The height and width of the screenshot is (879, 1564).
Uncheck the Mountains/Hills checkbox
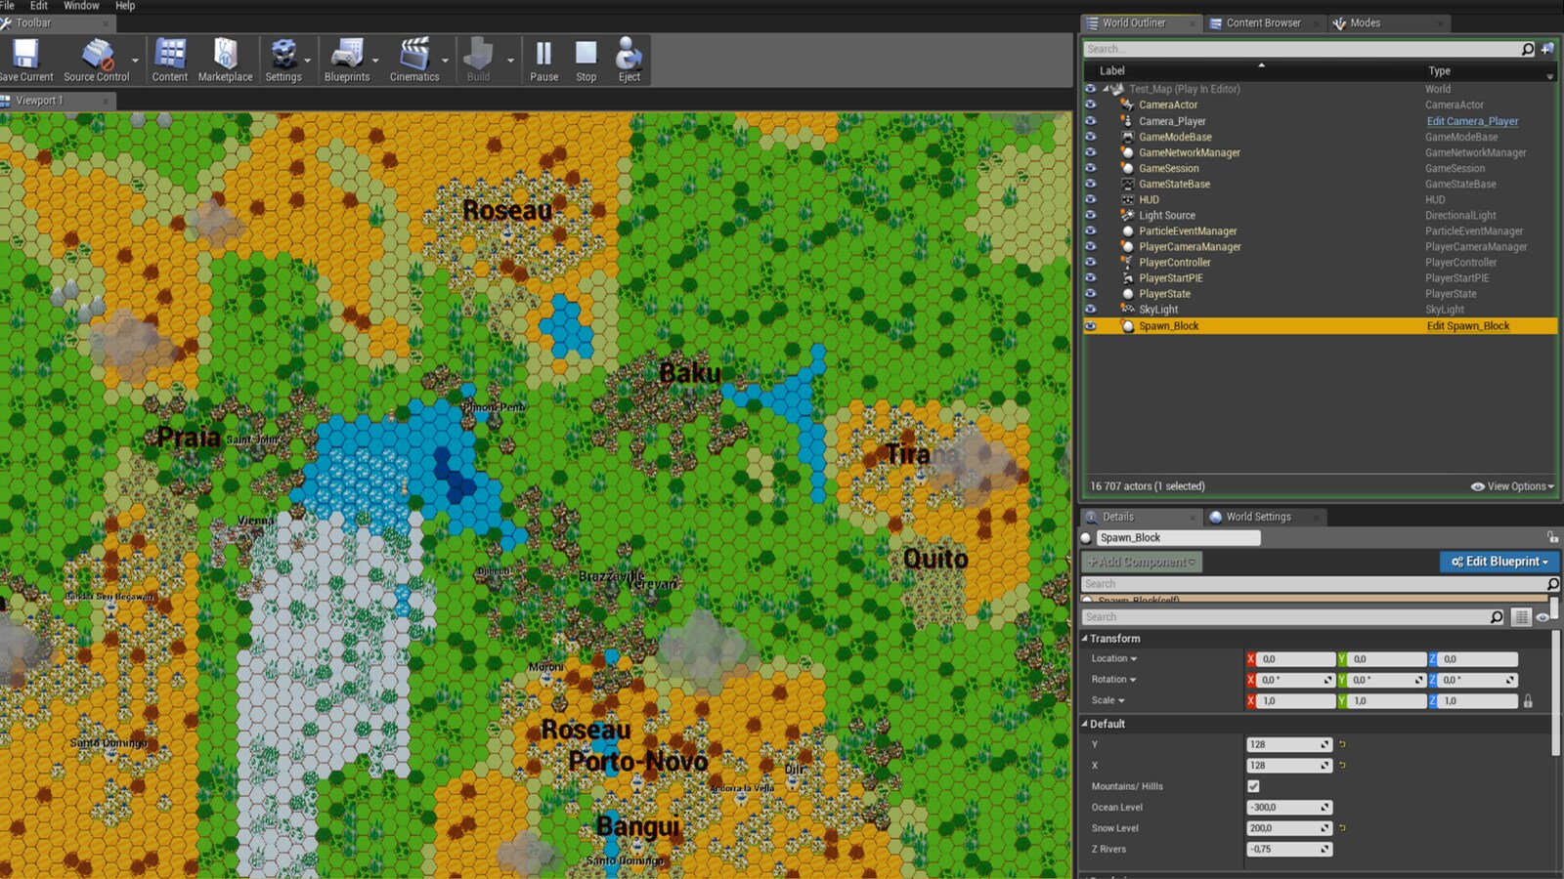point(1254,786)
